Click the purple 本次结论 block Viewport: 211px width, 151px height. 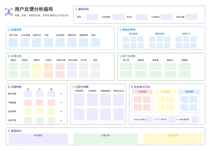tap(38, 138)
